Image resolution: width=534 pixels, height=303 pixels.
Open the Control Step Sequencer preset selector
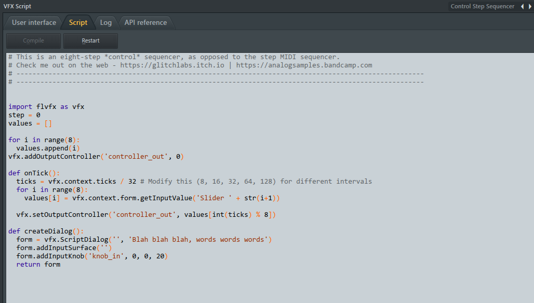pos(482,6)
